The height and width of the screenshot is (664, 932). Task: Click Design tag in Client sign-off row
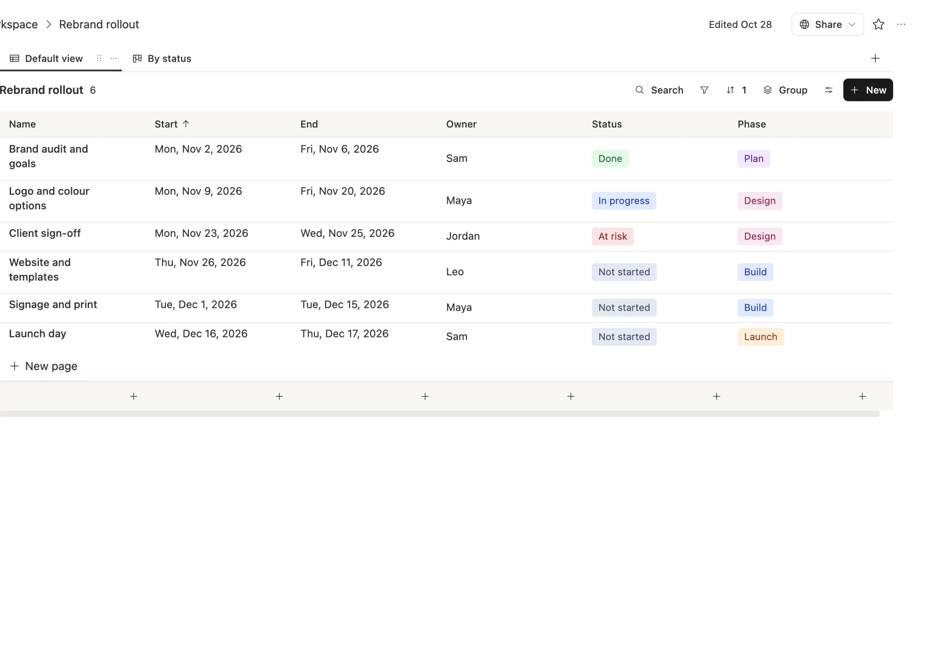point(760,236)
